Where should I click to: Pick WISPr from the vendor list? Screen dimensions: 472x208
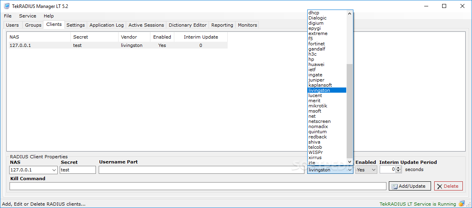click(327, 152)
